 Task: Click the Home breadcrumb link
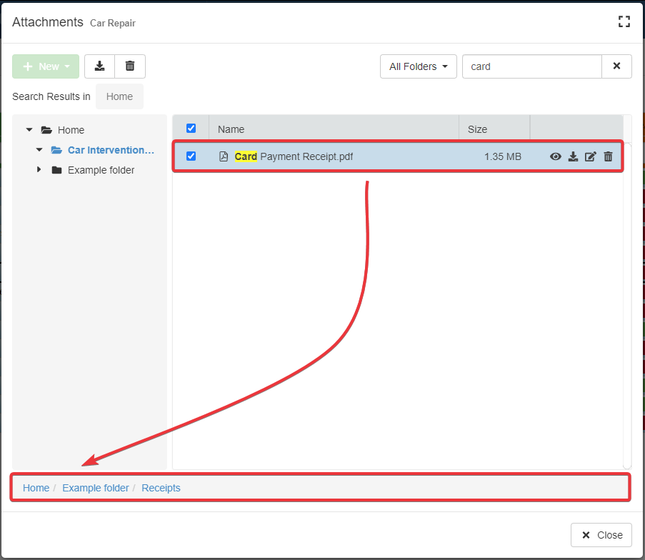(x=36, y=488)
